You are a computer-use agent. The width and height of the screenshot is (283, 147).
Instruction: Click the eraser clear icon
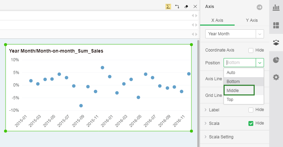pos(186,7)
